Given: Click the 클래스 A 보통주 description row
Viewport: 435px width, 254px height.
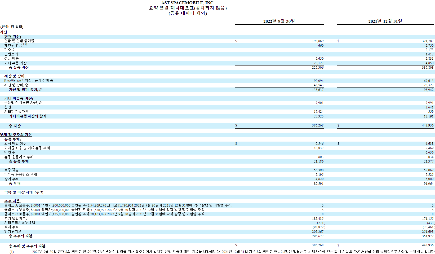Looking at the screenshot, I should click(x=118, y=205).
